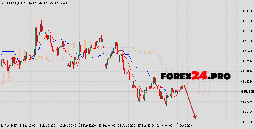
Task: Select the long downward red forecast arrow
Action: click(x=190, y=102)
